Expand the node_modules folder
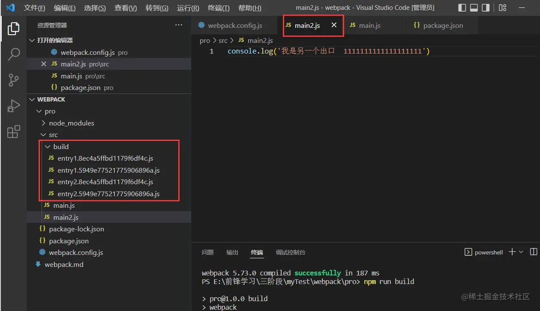Viewport: 540px width, 311px height. click(x=109, y=123)
